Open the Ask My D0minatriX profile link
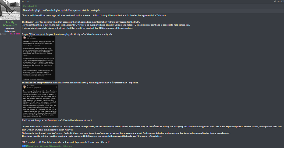 (x=10, y=23)
